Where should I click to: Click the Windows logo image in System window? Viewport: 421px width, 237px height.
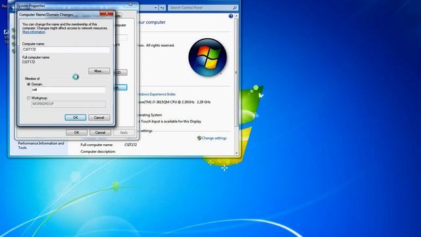208,57
